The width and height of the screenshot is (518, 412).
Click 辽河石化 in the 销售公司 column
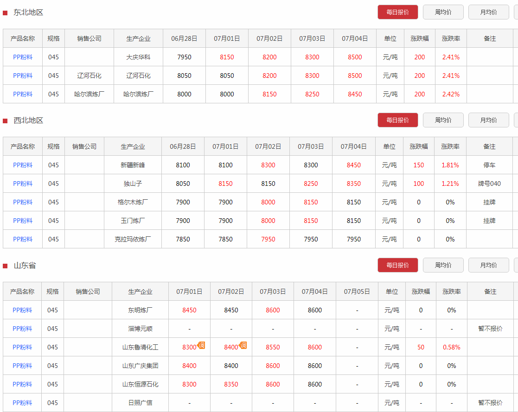pos(89,76)
